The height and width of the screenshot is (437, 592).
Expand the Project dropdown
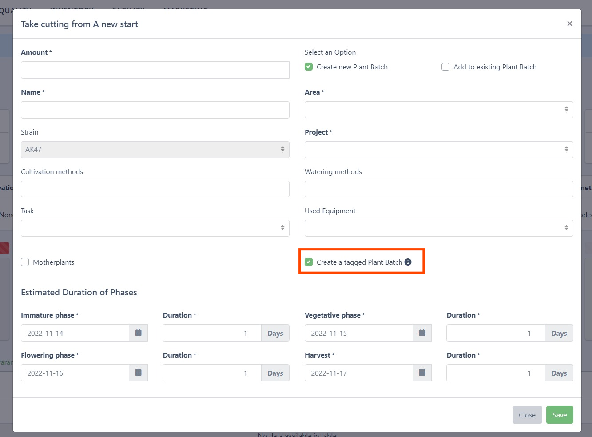click(438, 150)
